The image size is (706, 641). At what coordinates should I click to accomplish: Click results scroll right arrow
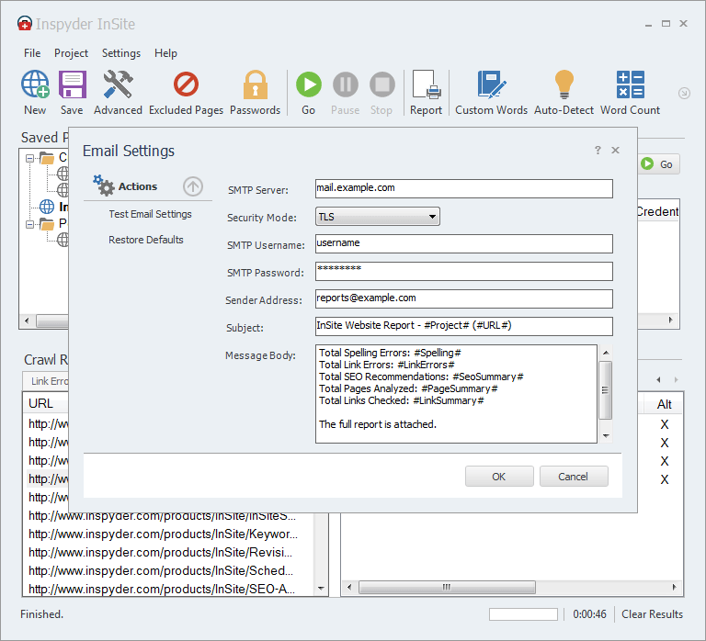point(674,587)
